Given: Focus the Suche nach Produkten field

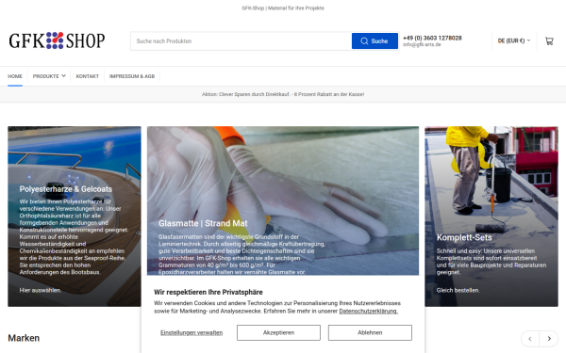Looking at the screenshot, I should click(x=241, y=41).
